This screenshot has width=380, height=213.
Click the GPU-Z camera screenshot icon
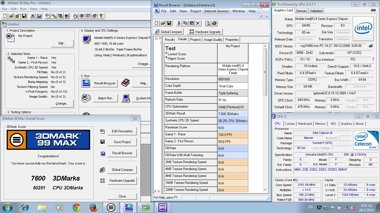[x=373, y=10]
